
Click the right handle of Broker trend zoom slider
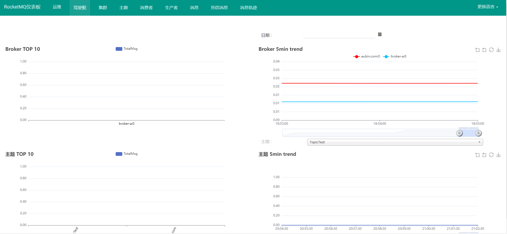(478, 133)
